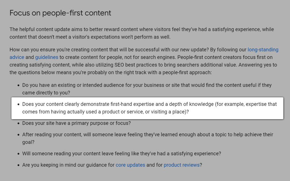The width and height of the screenshot is (290, 181).
Task: Visit the "product reviews" link
Action: (182, 165)
